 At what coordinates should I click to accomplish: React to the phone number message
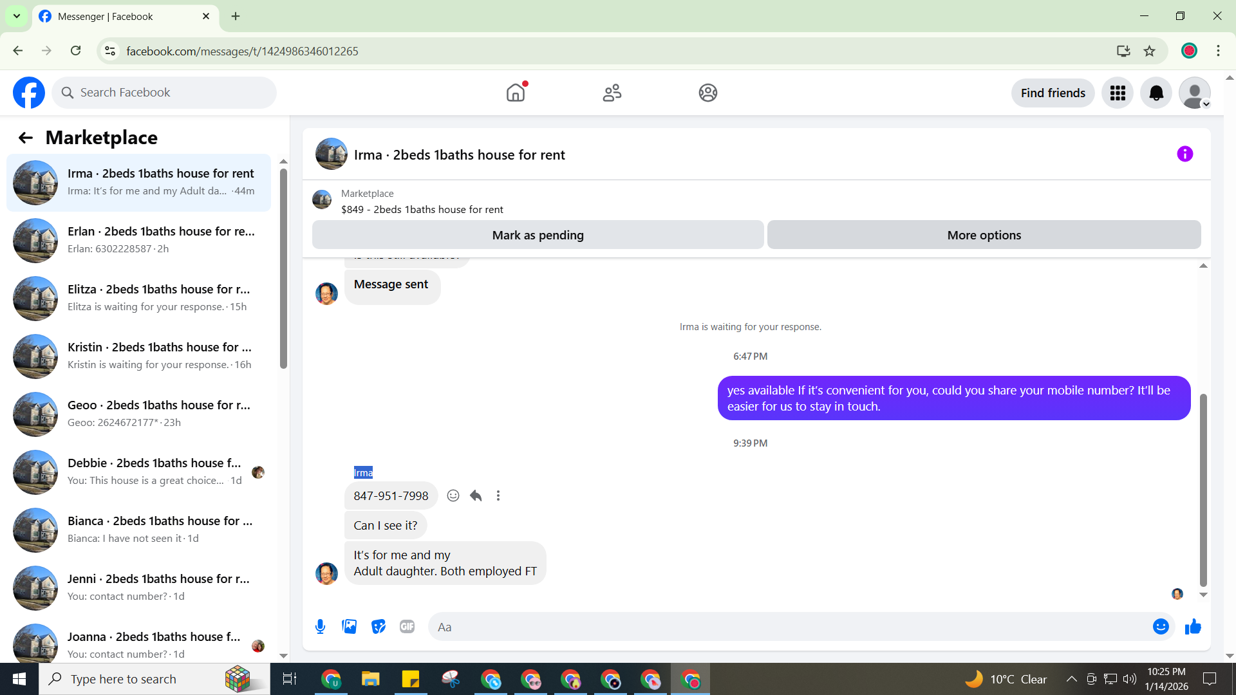tap(453, 496)
